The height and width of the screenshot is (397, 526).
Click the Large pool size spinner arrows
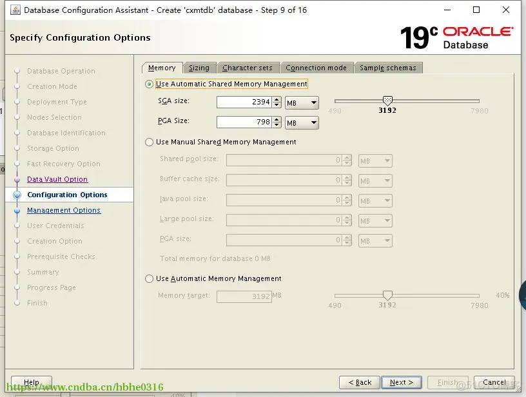tap(347, 220)
